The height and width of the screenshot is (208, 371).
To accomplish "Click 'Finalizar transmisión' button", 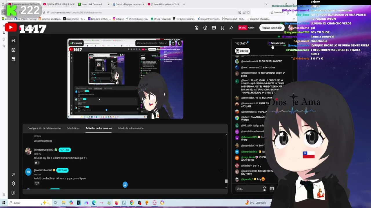I will coord(272,28).
